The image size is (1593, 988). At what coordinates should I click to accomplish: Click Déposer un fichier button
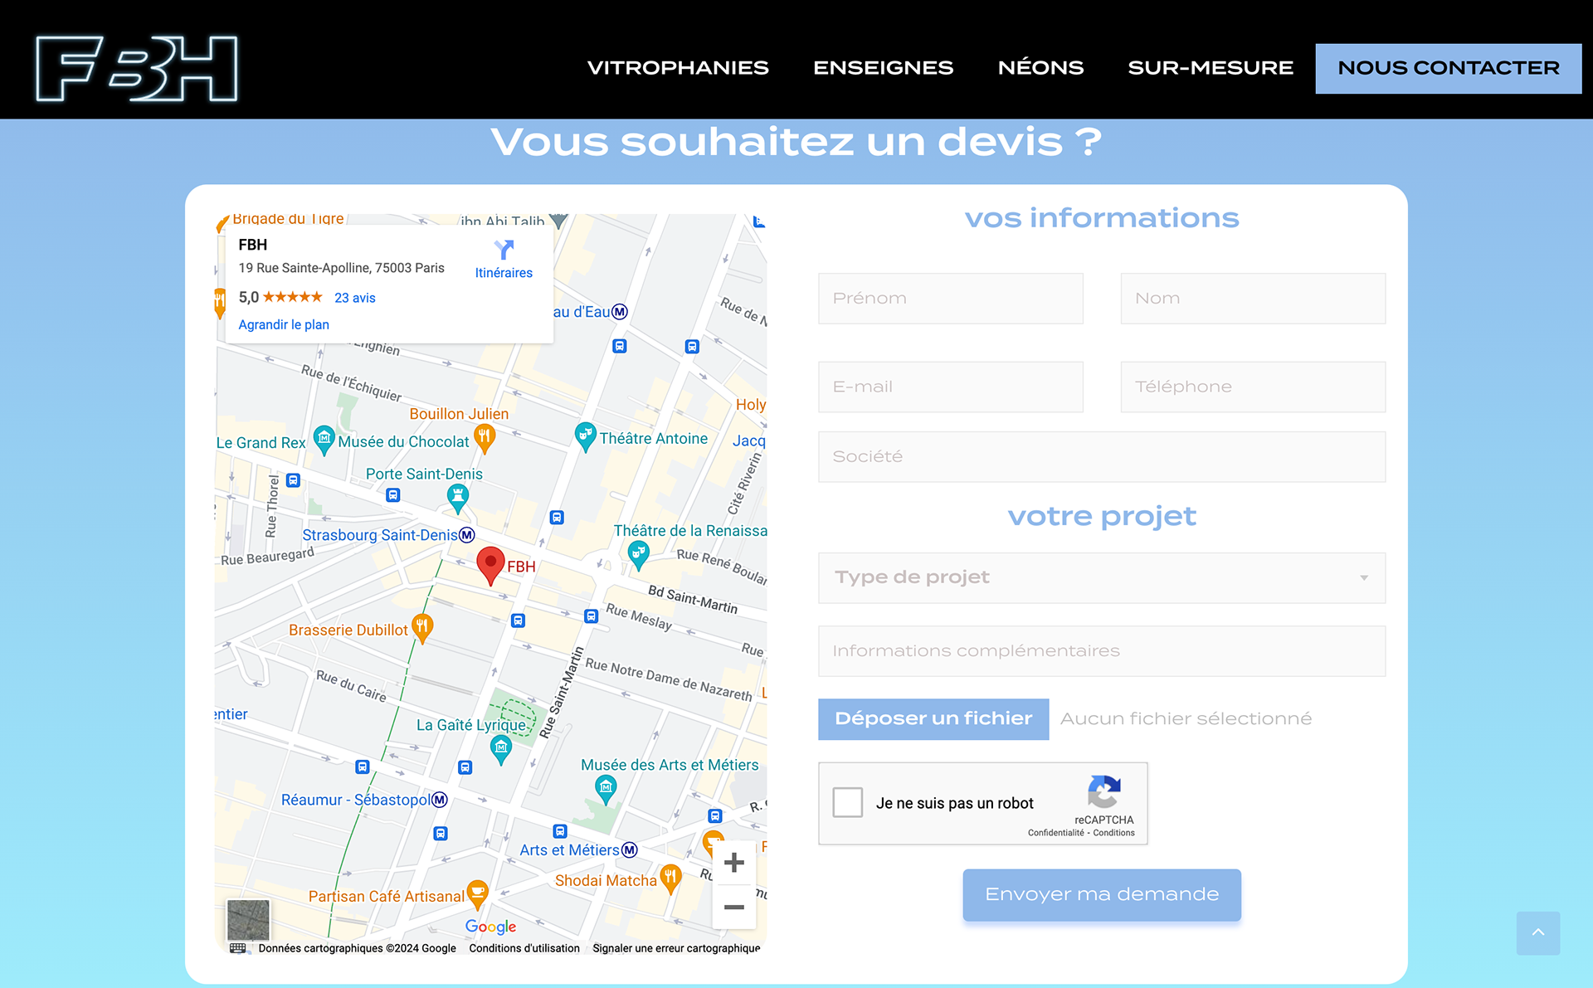(x=933, y=719)
